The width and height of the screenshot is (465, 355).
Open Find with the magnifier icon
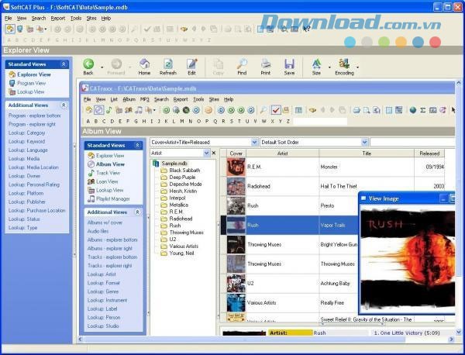click(242, 64)
